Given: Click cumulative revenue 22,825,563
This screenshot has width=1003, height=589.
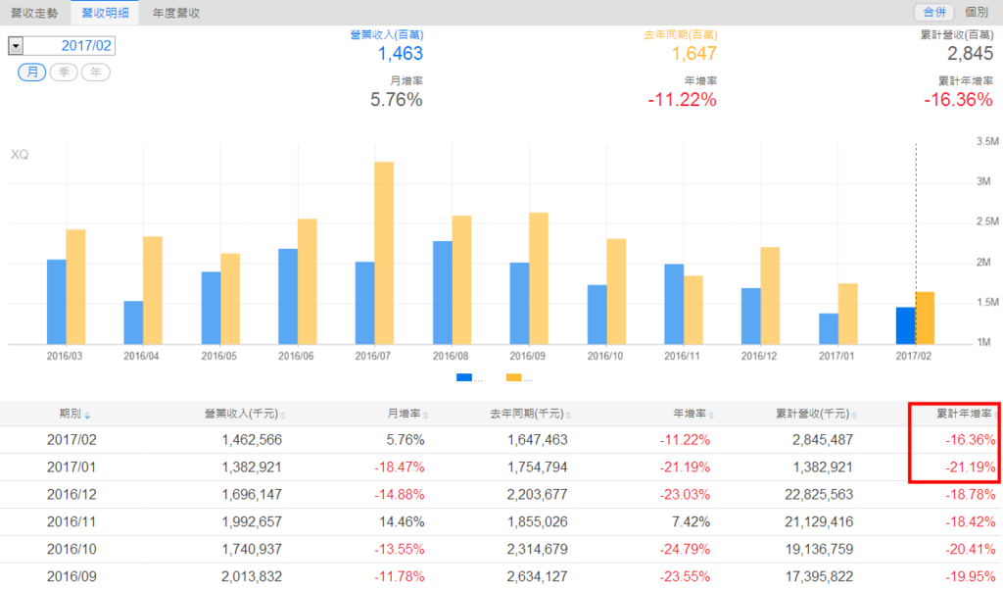Looking at the screenshot, I should coord(819,495).
